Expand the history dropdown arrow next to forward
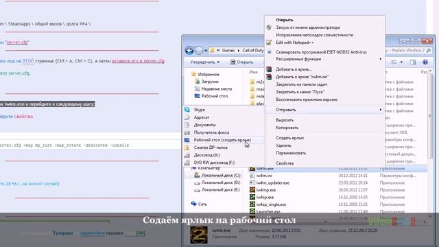This screenshot has width=439, height=247. pos(206,51)
